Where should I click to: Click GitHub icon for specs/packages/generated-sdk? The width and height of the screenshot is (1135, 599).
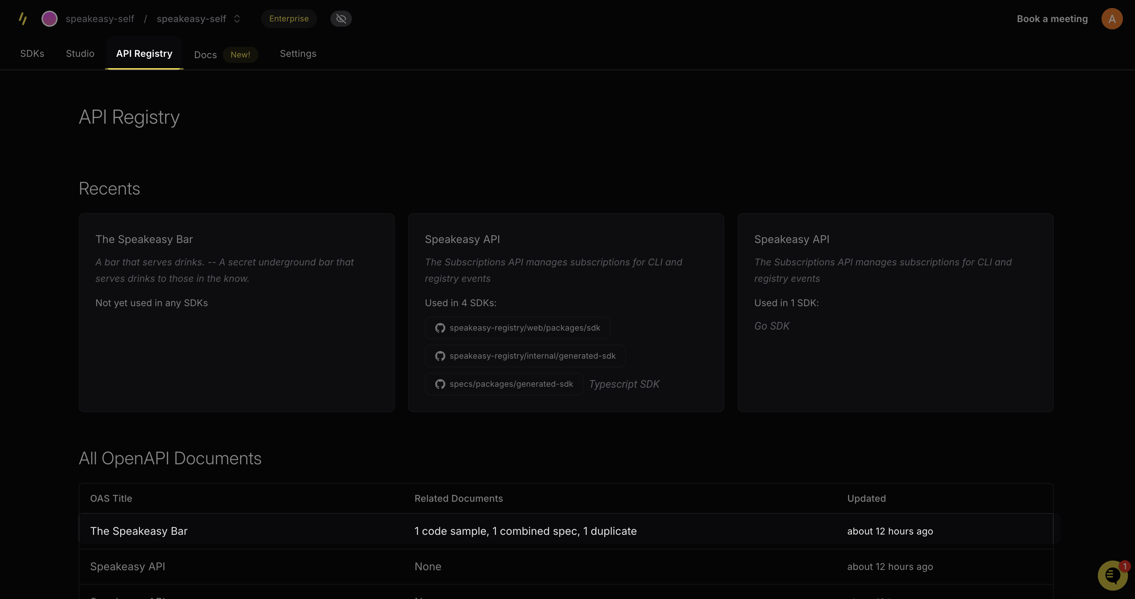point(440,384)
